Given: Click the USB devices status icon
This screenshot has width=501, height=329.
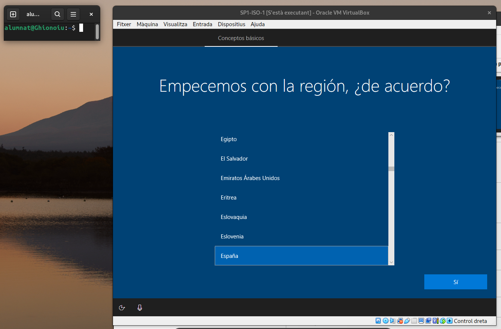Looking at the screenshot, I should coord(407,321).
